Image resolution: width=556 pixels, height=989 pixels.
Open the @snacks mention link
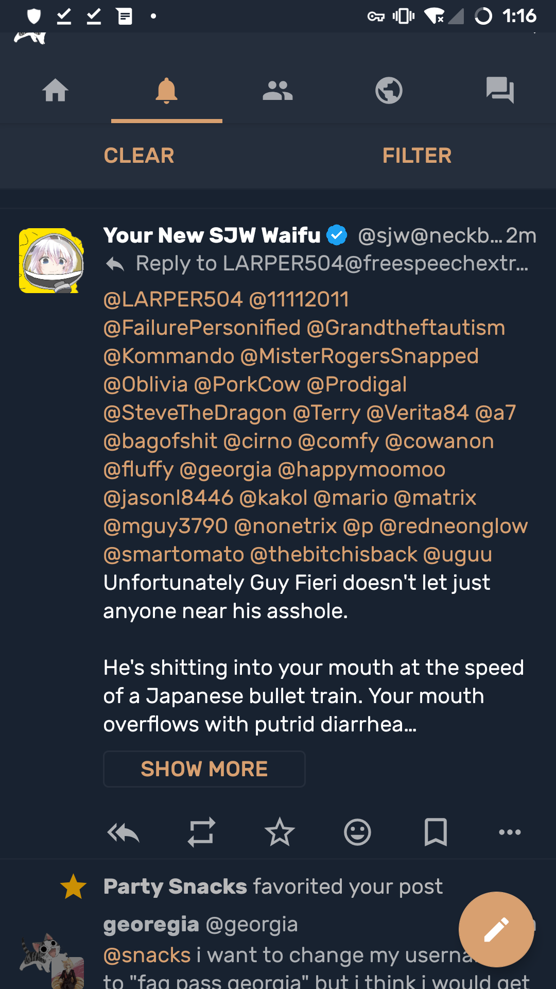click(x=147, y=955)
